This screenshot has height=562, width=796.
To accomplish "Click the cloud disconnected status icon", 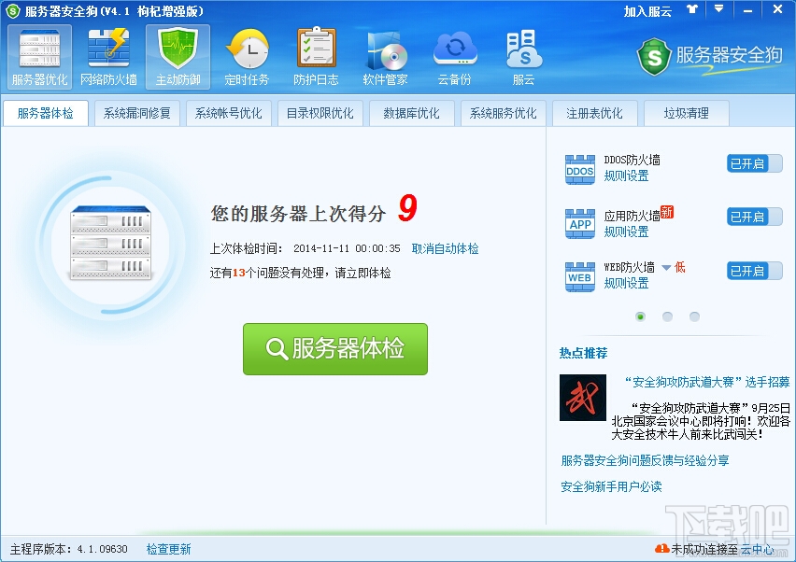I will tap(661, 548).
